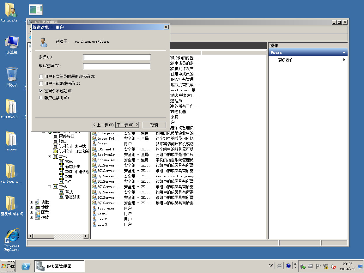Expand the Diagnostics (诊断) tree node
The width and height of the screenshot is (364, 273).
pyautogui.click(x=31, y=207)
